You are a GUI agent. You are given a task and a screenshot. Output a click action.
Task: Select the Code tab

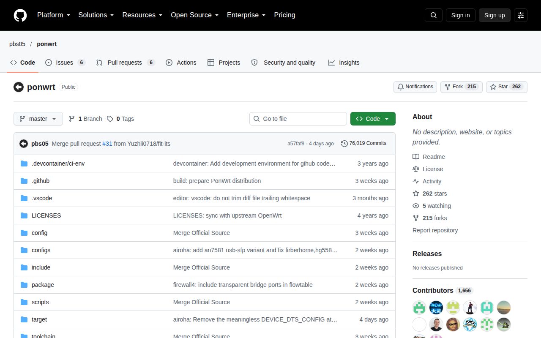coord(23,63)
